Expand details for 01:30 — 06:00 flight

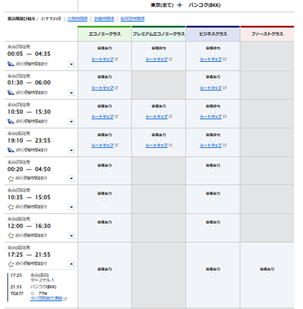click(x=71, y=93)
